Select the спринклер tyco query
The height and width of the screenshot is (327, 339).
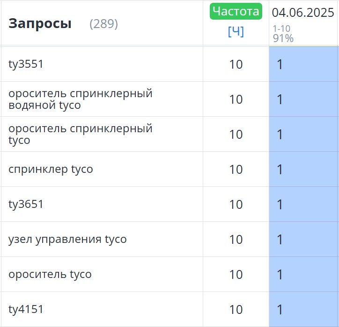click(51, 169)
